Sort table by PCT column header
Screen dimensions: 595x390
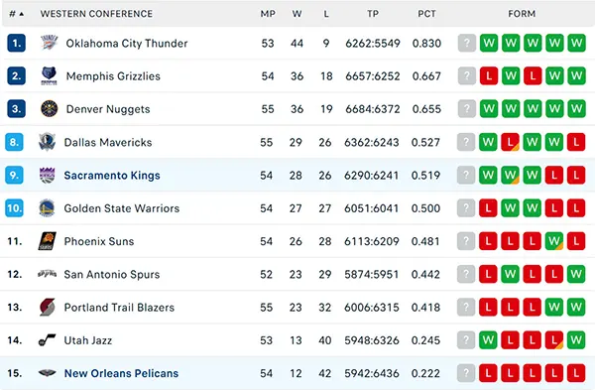pos(426,14)
